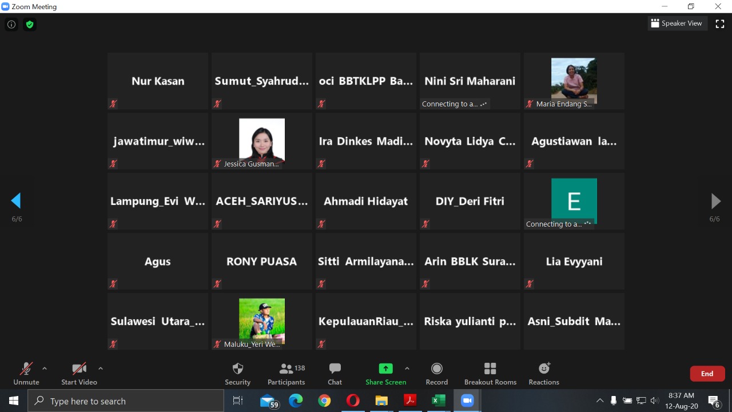Open Windows Start menu
The width and height of the screenshot is (732, 412).
14,401
